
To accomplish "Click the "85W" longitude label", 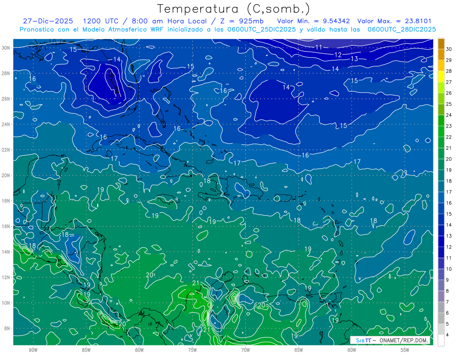I will (86, 350).
